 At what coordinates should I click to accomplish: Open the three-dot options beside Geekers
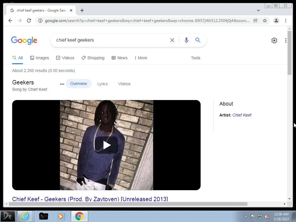[x=62, y=84]
